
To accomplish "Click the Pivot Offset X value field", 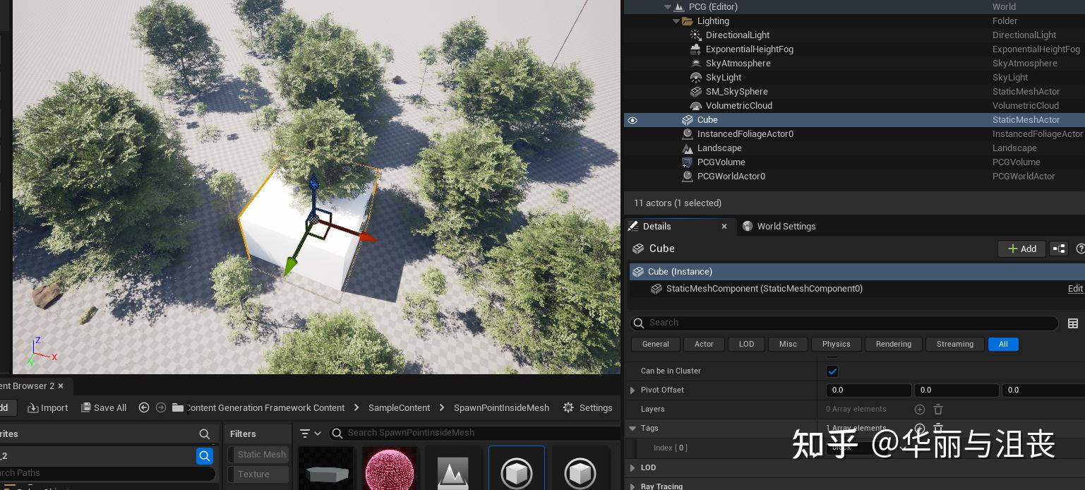I will click(868, 390).
